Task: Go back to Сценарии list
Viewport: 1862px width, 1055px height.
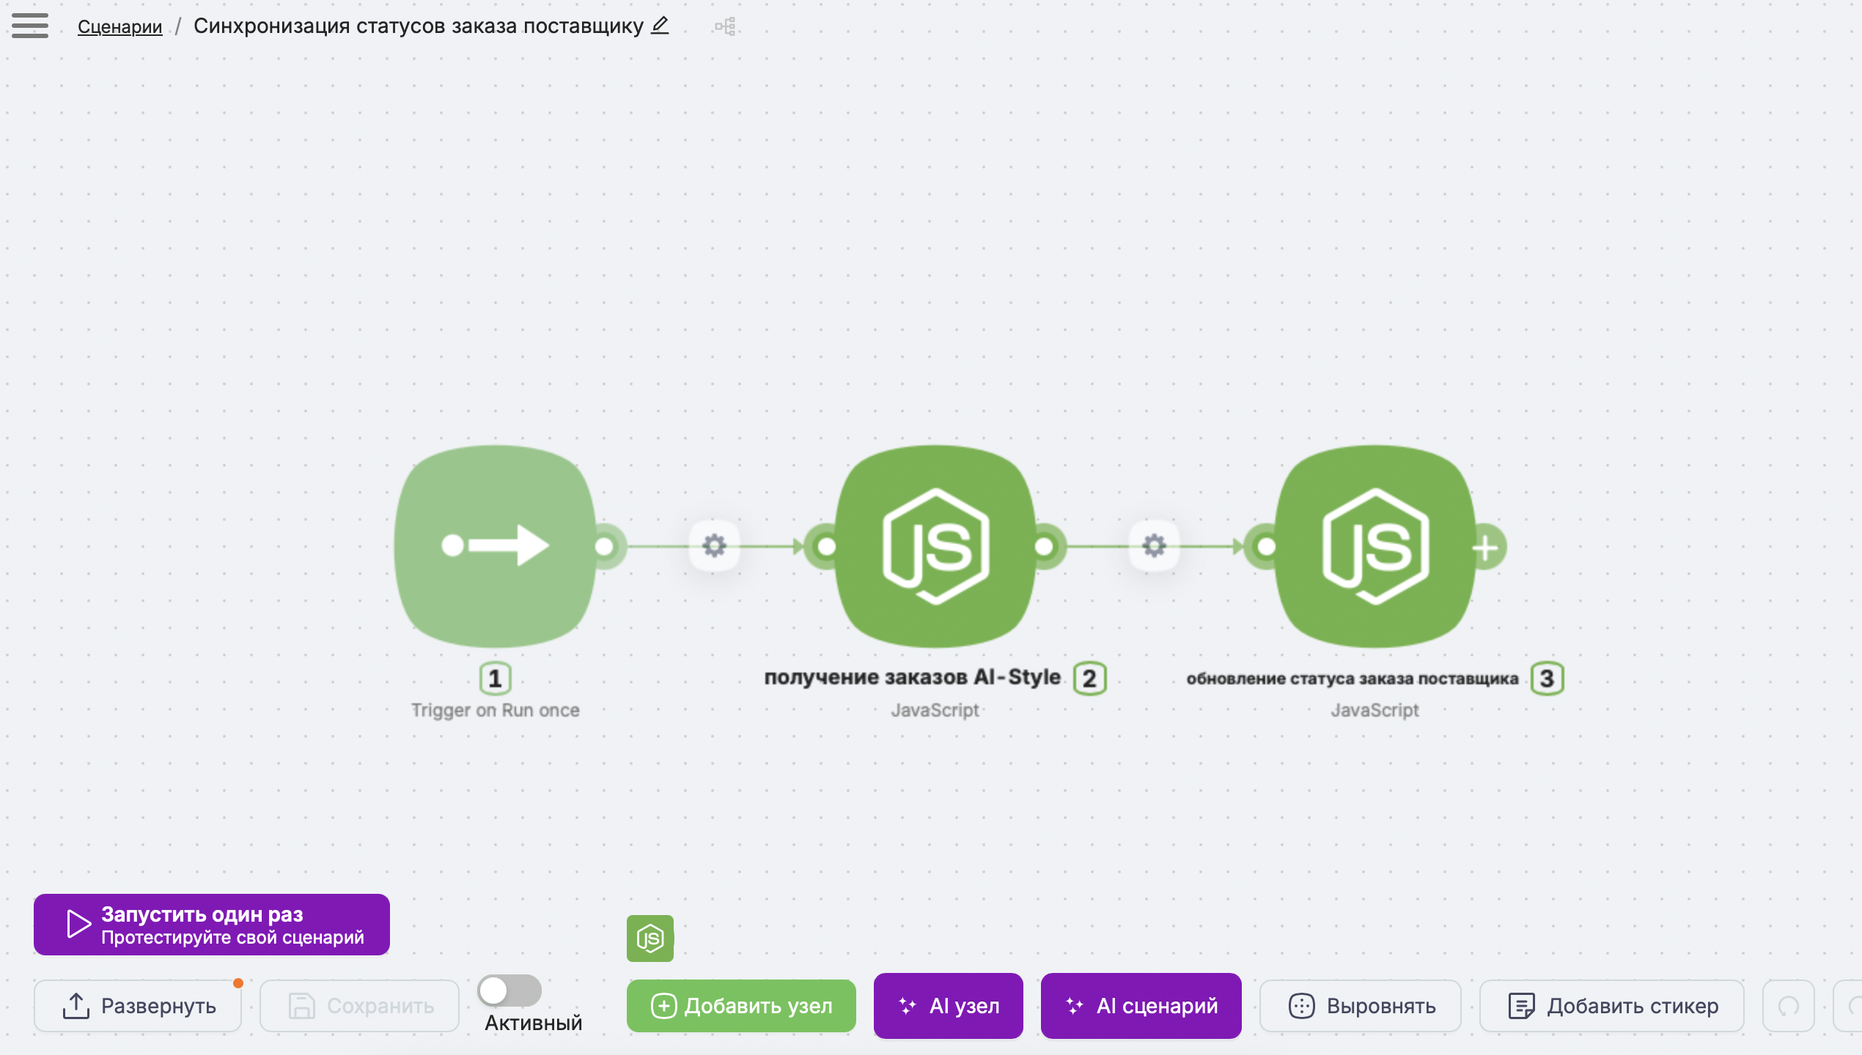Action: (119, 26)
